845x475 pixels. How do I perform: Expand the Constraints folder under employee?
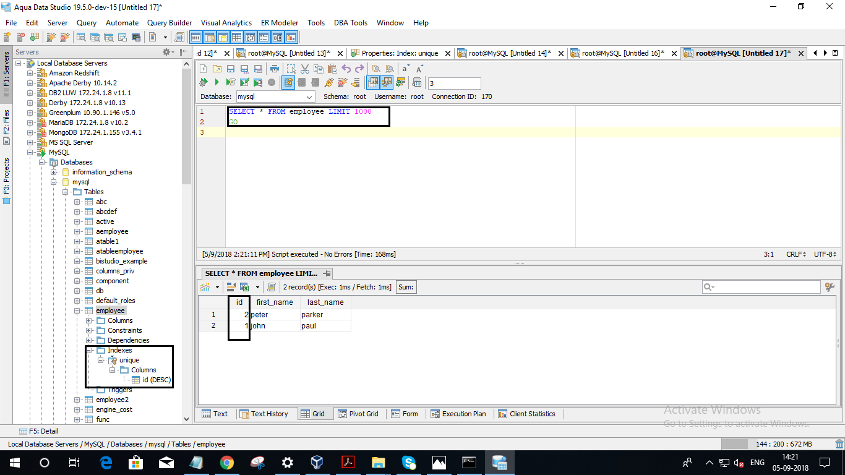point(89,330)
